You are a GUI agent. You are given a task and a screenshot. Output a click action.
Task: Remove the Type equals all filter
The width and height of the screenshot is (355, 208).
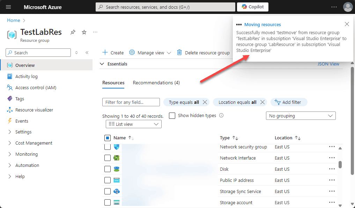[205, 102]
